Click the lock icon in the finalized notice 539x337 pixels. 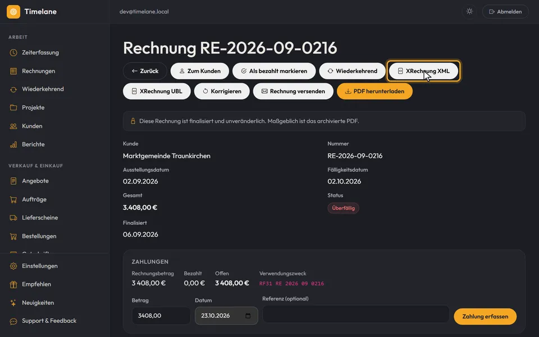click(133, 121)
